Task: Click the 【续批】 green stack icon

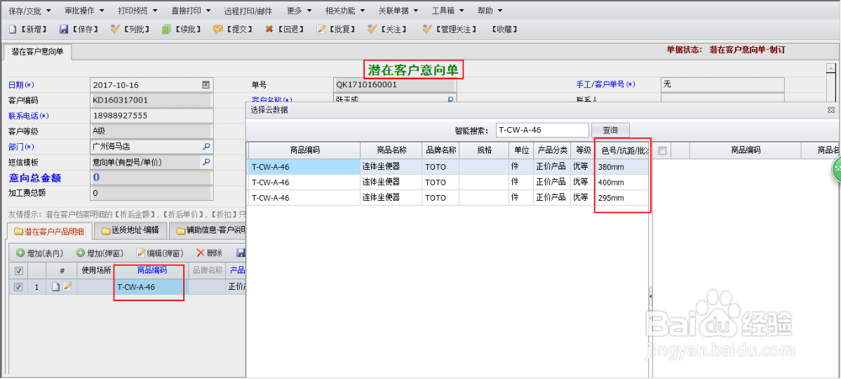Action: coord(167,29)
